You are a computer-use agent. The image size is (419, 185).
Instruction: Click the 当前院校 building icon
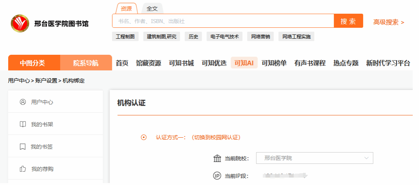[x=217, y=158]
